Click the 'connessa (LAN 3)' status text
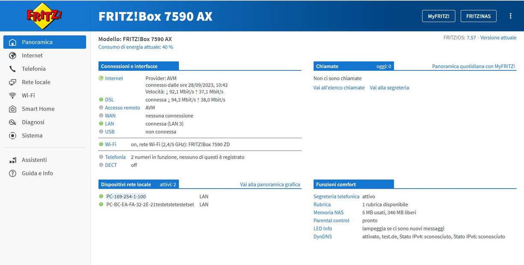The height and width of the screenshot is (265, 524). click(165, 124)
